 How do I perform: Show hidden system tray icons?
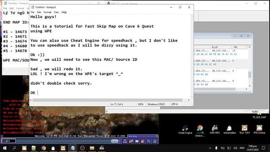point(210,148)
